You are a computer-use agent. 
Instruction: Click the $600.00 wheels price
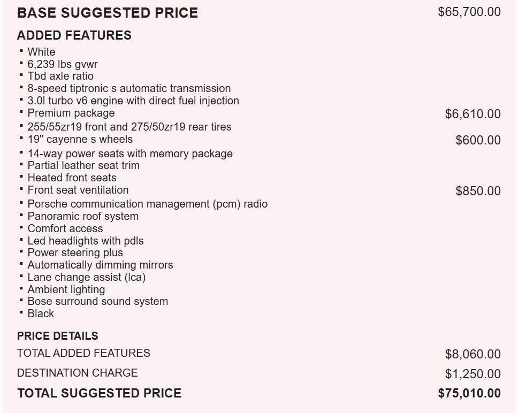(478, 140)
